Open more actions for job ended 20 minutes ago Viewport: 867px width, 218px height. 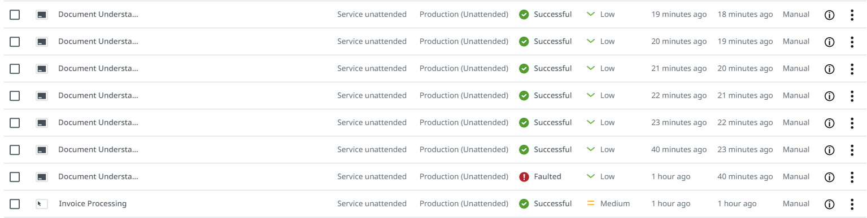(x=852, y=69)
